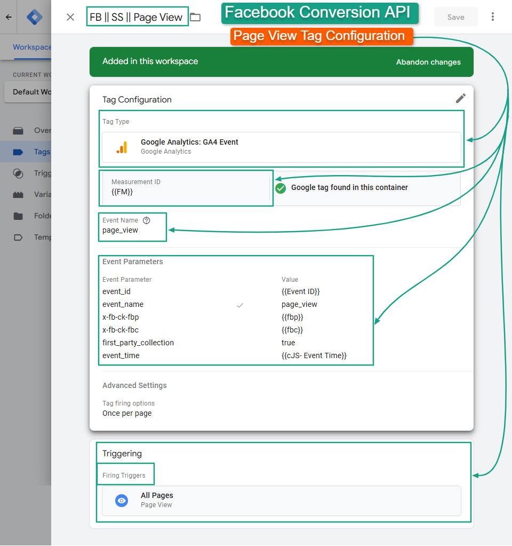The image size is (512, 546).
Task: Click the {{Event ID}} value
Action: point(300,291)
